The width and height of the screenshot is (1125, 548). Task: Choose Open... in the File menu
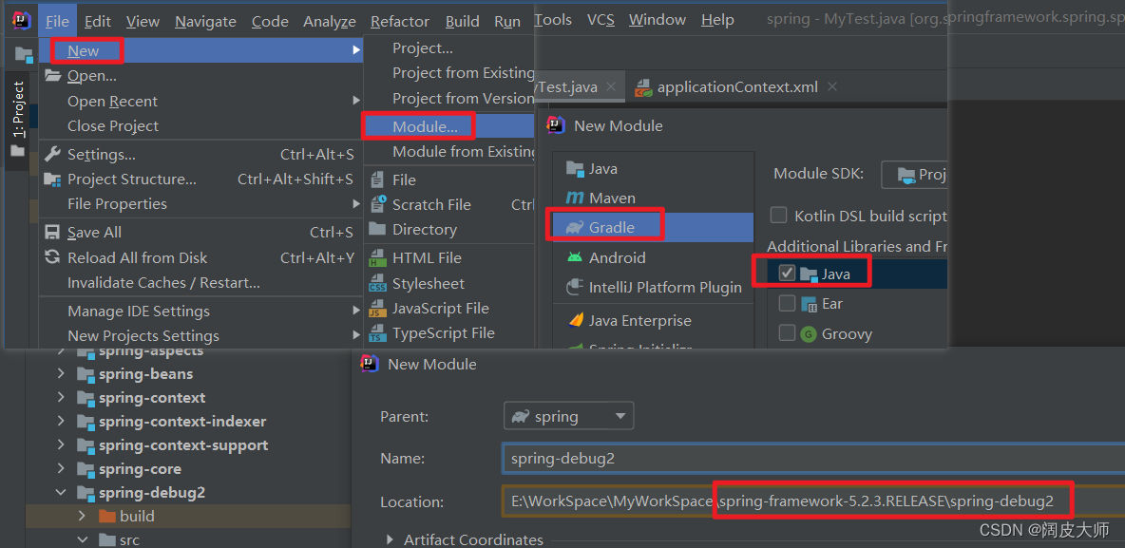point(200,75)
